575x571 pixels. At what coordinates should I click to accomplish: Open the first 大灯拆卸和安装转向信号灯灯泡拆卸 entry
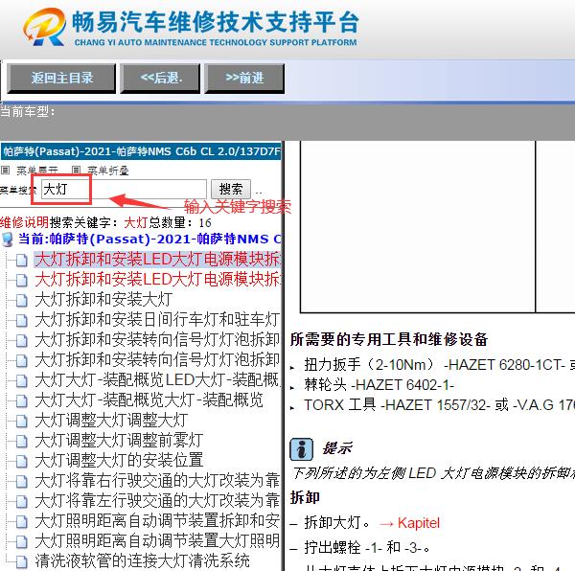tap(157, 340)
